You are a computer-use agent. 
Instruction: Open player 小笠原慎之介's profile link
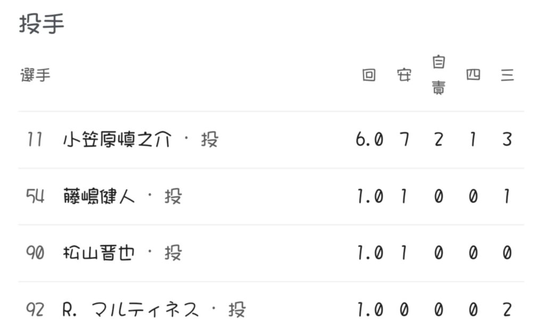pyautogui.click(x=117, y=140)
